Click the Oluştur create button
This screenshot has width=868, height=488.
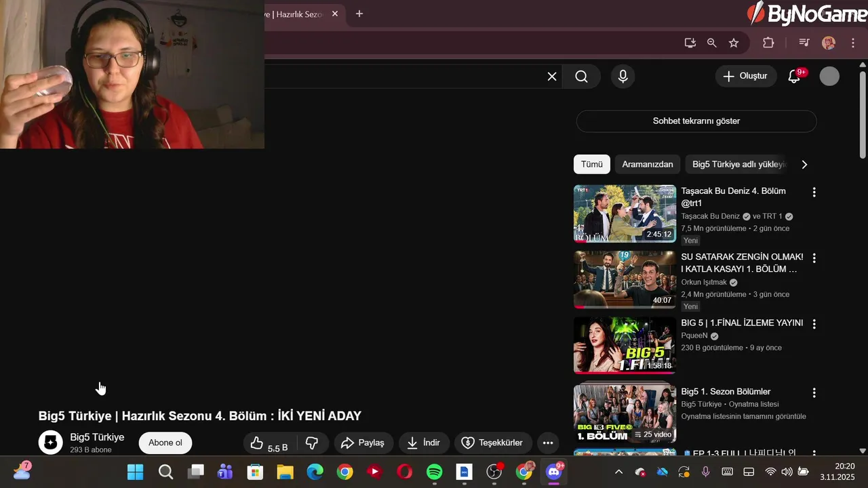746,76
